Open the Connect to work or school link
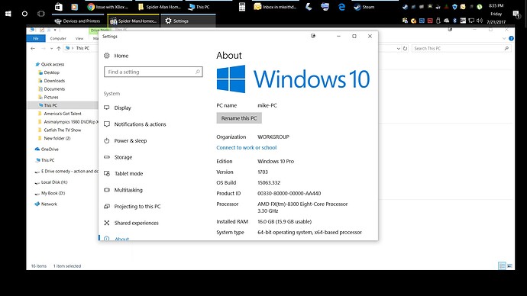Image resolution: width=527 pixels, height=296 pixels. pos(247,148)
